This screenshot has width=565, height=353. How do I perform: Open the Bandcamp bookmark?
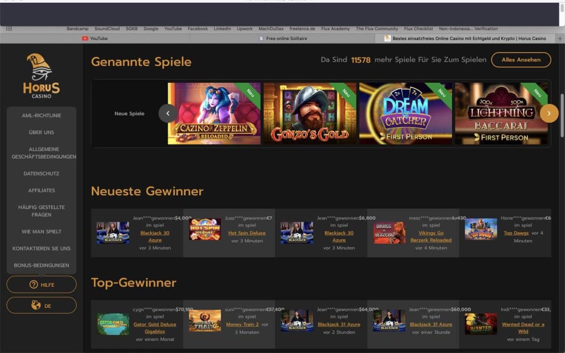tap(77, 29)
